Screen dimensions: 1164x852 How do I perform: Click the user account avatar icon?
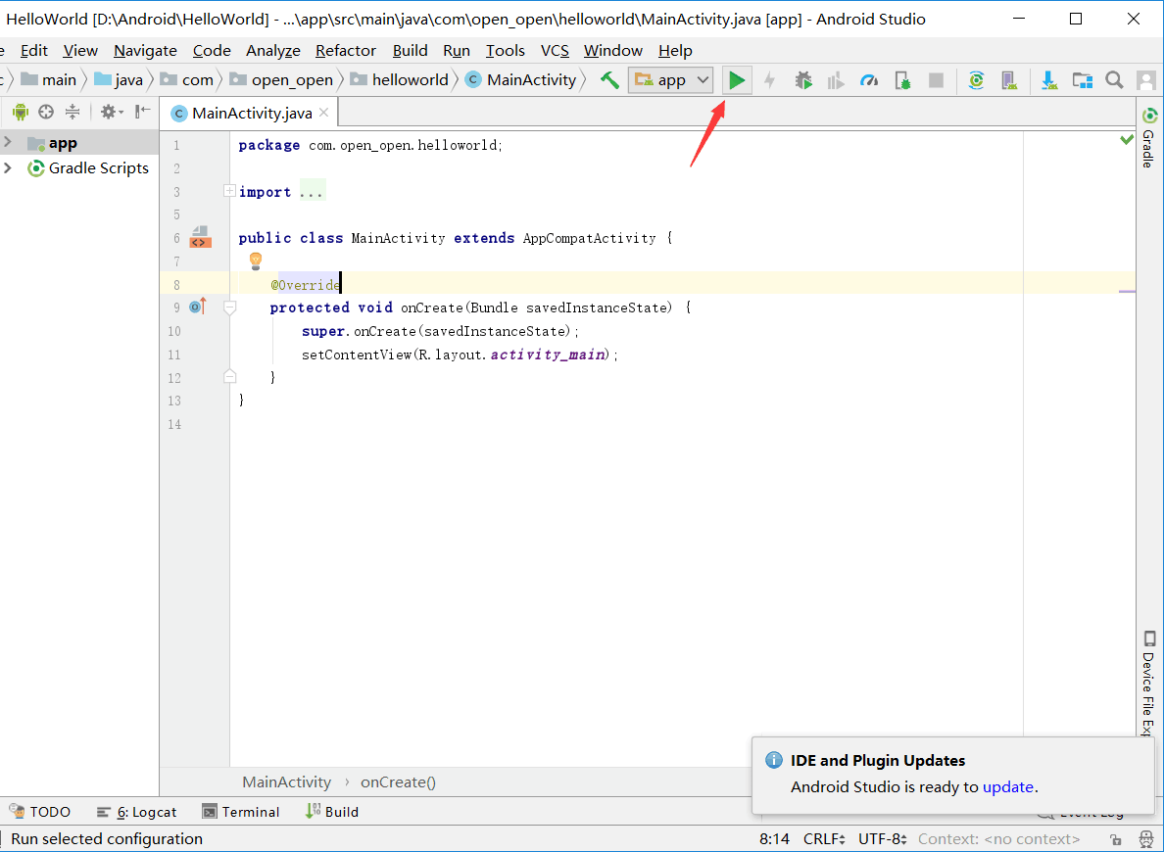pos(1146,80)
